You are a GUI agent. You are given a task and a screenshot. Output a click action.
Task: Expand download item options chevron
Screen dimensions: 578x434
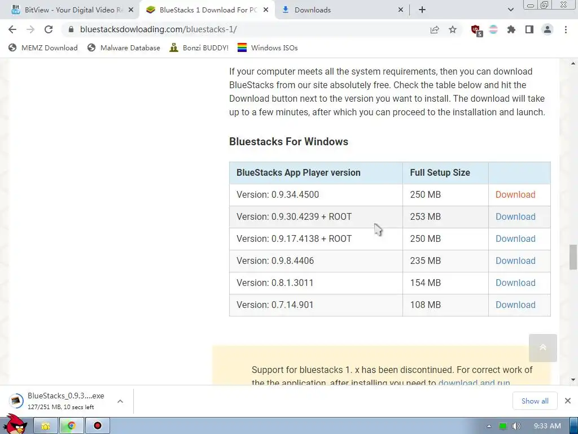pyautogui.click(x=120, y=401)
